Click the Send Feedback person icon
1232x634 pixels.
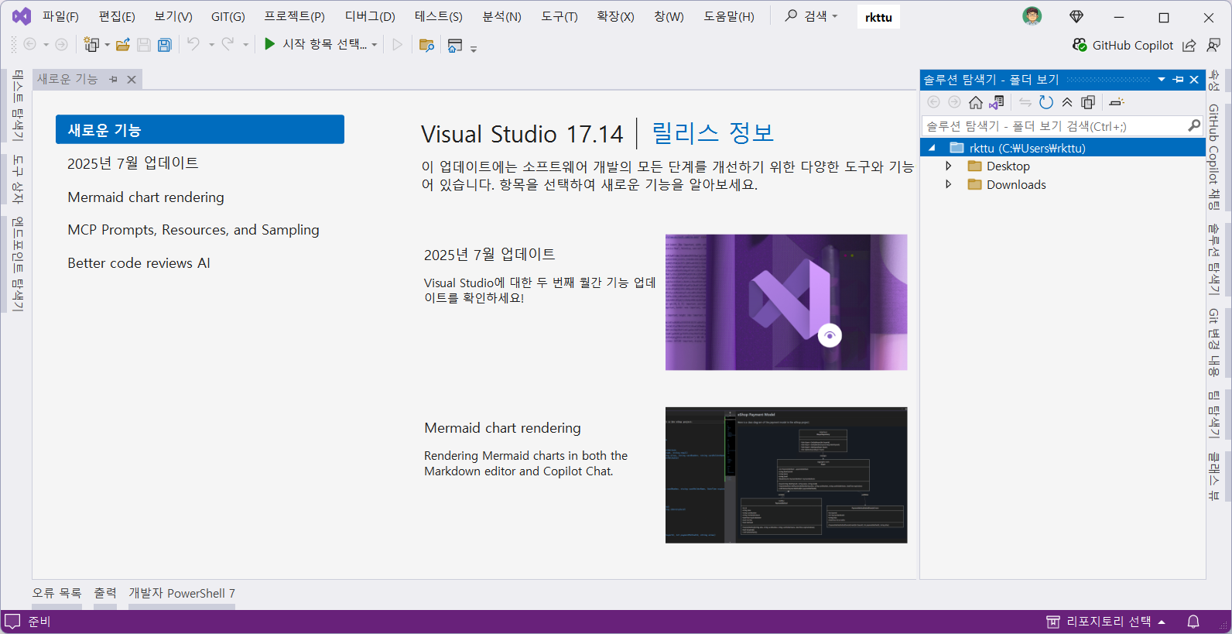1214,45
